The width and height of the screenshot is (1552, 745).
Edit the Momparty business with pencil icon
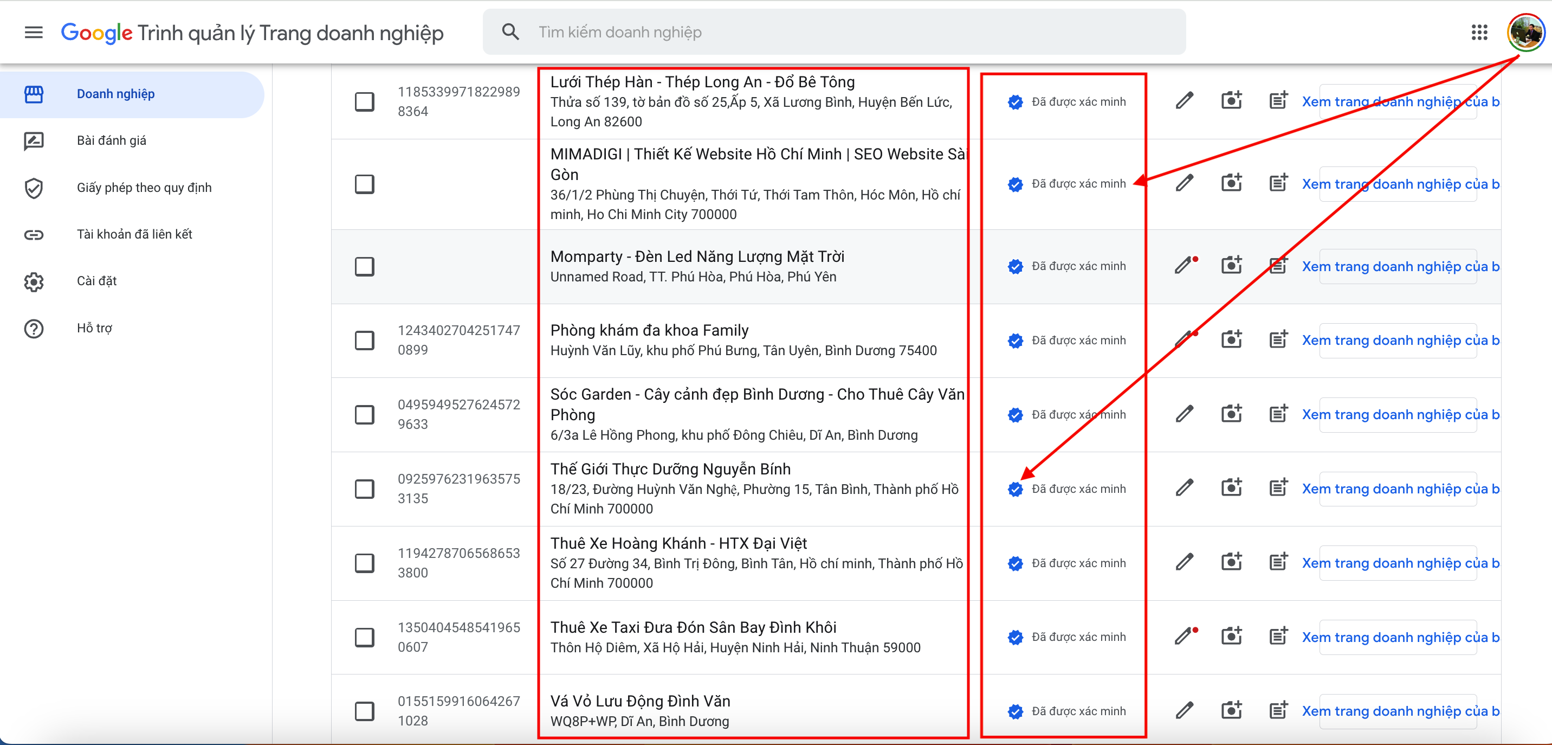[x=1185, y=265]
